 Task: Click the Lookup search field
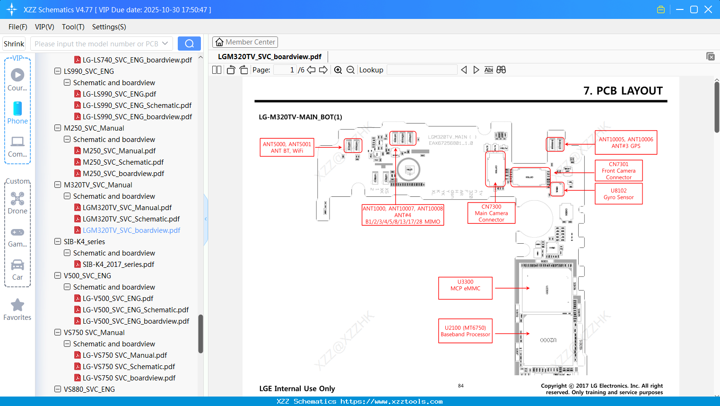pos(422,70)
